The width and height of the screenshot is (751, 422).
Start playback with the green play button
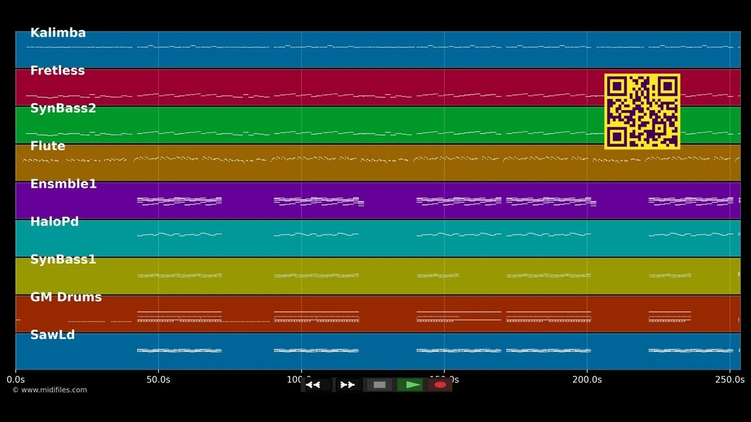[x=410, y=385]
